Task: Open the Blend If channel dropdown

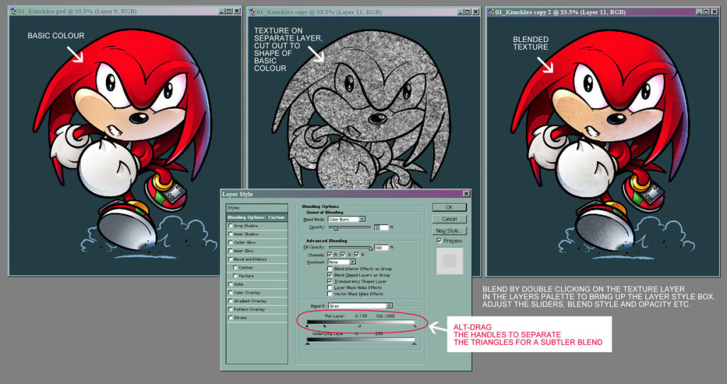Action: 360,306
